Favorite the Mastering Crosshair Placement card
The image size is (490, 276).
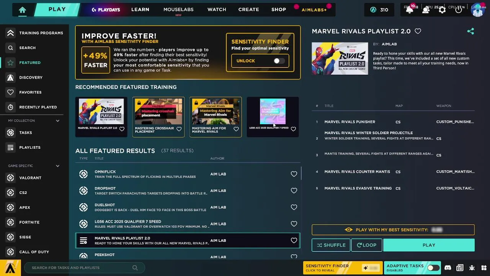coord(179,129)
